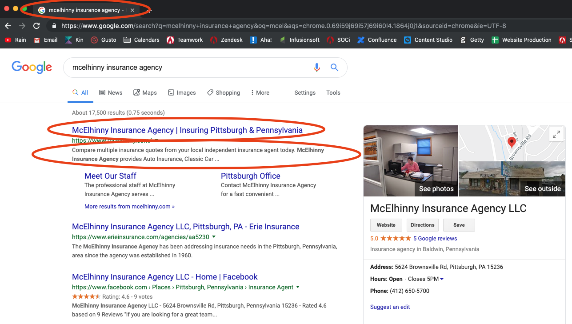Open the More search options menu

[260, 92]
